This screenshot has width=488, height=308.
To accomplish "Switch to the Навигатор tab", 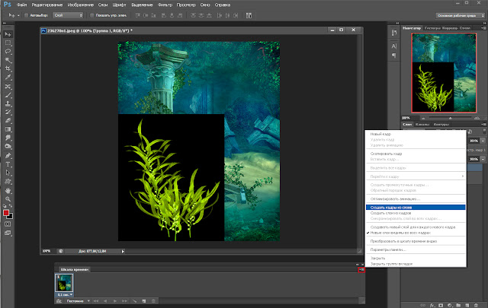I will [412, 28].
